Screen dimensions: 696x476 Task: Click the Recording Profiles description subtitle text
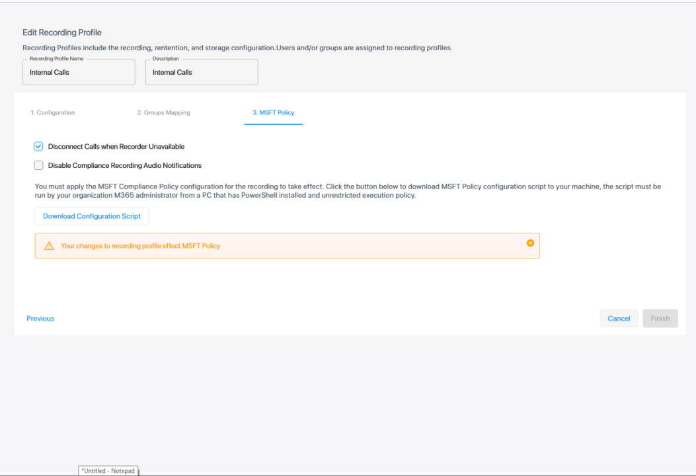237,48
